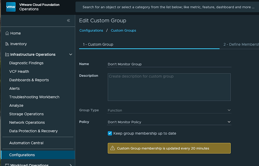This screenshot has height=166, width=259.
Task: Open the Policy dropdown showing Don't Monitor Policy
Action: pos(169,122)
